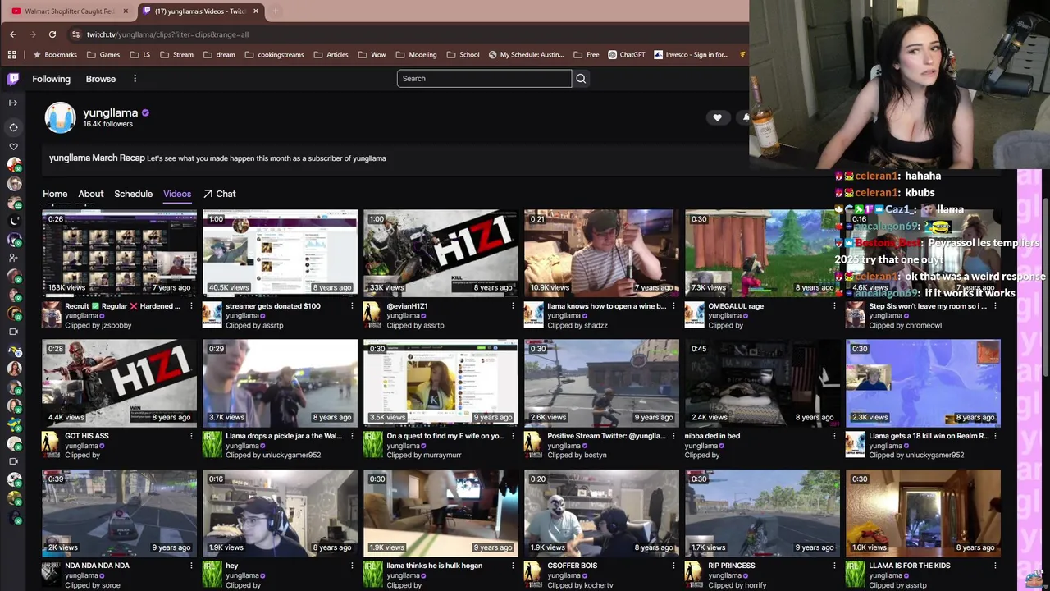1050x591 pixels.
Task: Close the yungllama Videos browser tab
Action: click(x=256, y=11)
